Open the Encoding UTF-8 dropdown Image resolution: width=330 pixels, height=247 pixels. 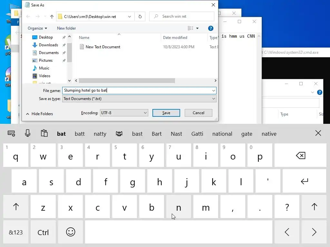tap(124, 113)
